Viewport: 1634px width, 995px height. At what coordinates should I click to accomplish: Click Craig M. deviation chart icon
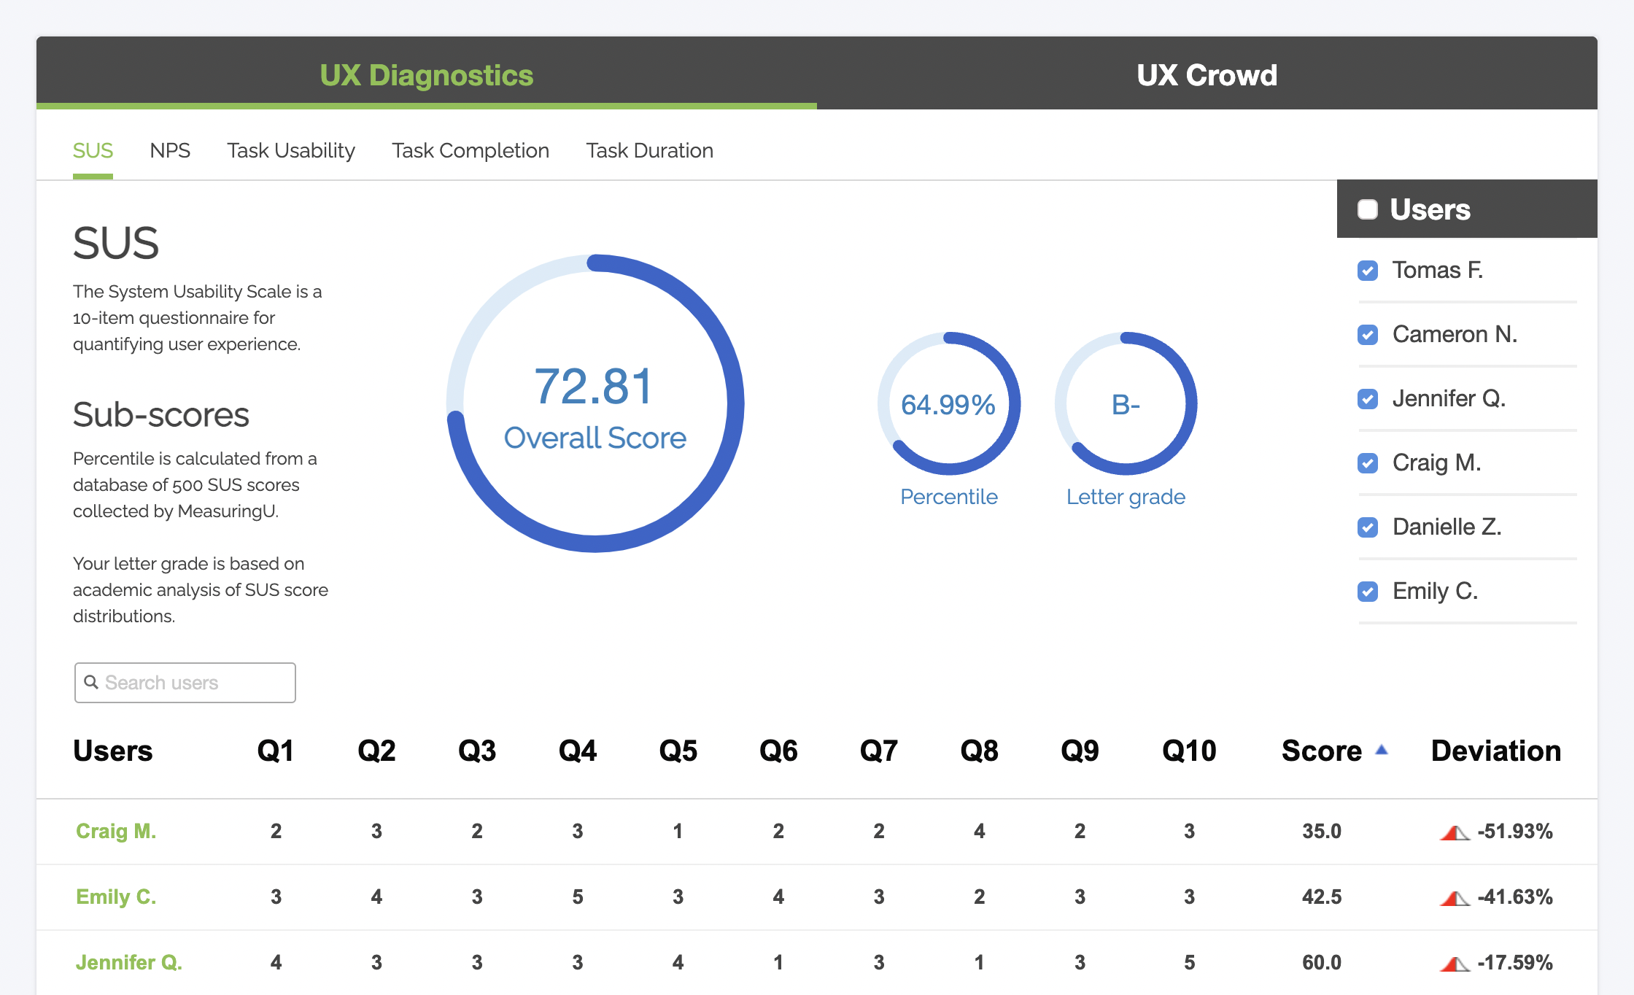1454,832
